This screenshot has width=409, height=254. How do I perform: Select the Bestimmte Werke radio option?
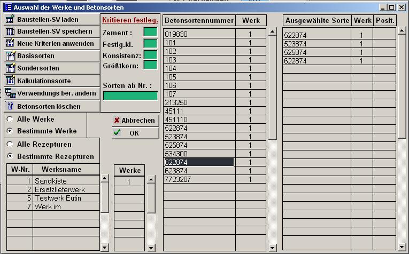(x=10, y=131)
